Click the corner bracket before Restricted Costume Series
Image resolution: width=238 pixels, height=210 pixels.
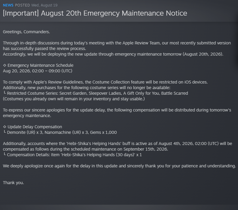(x=5, y=93)
